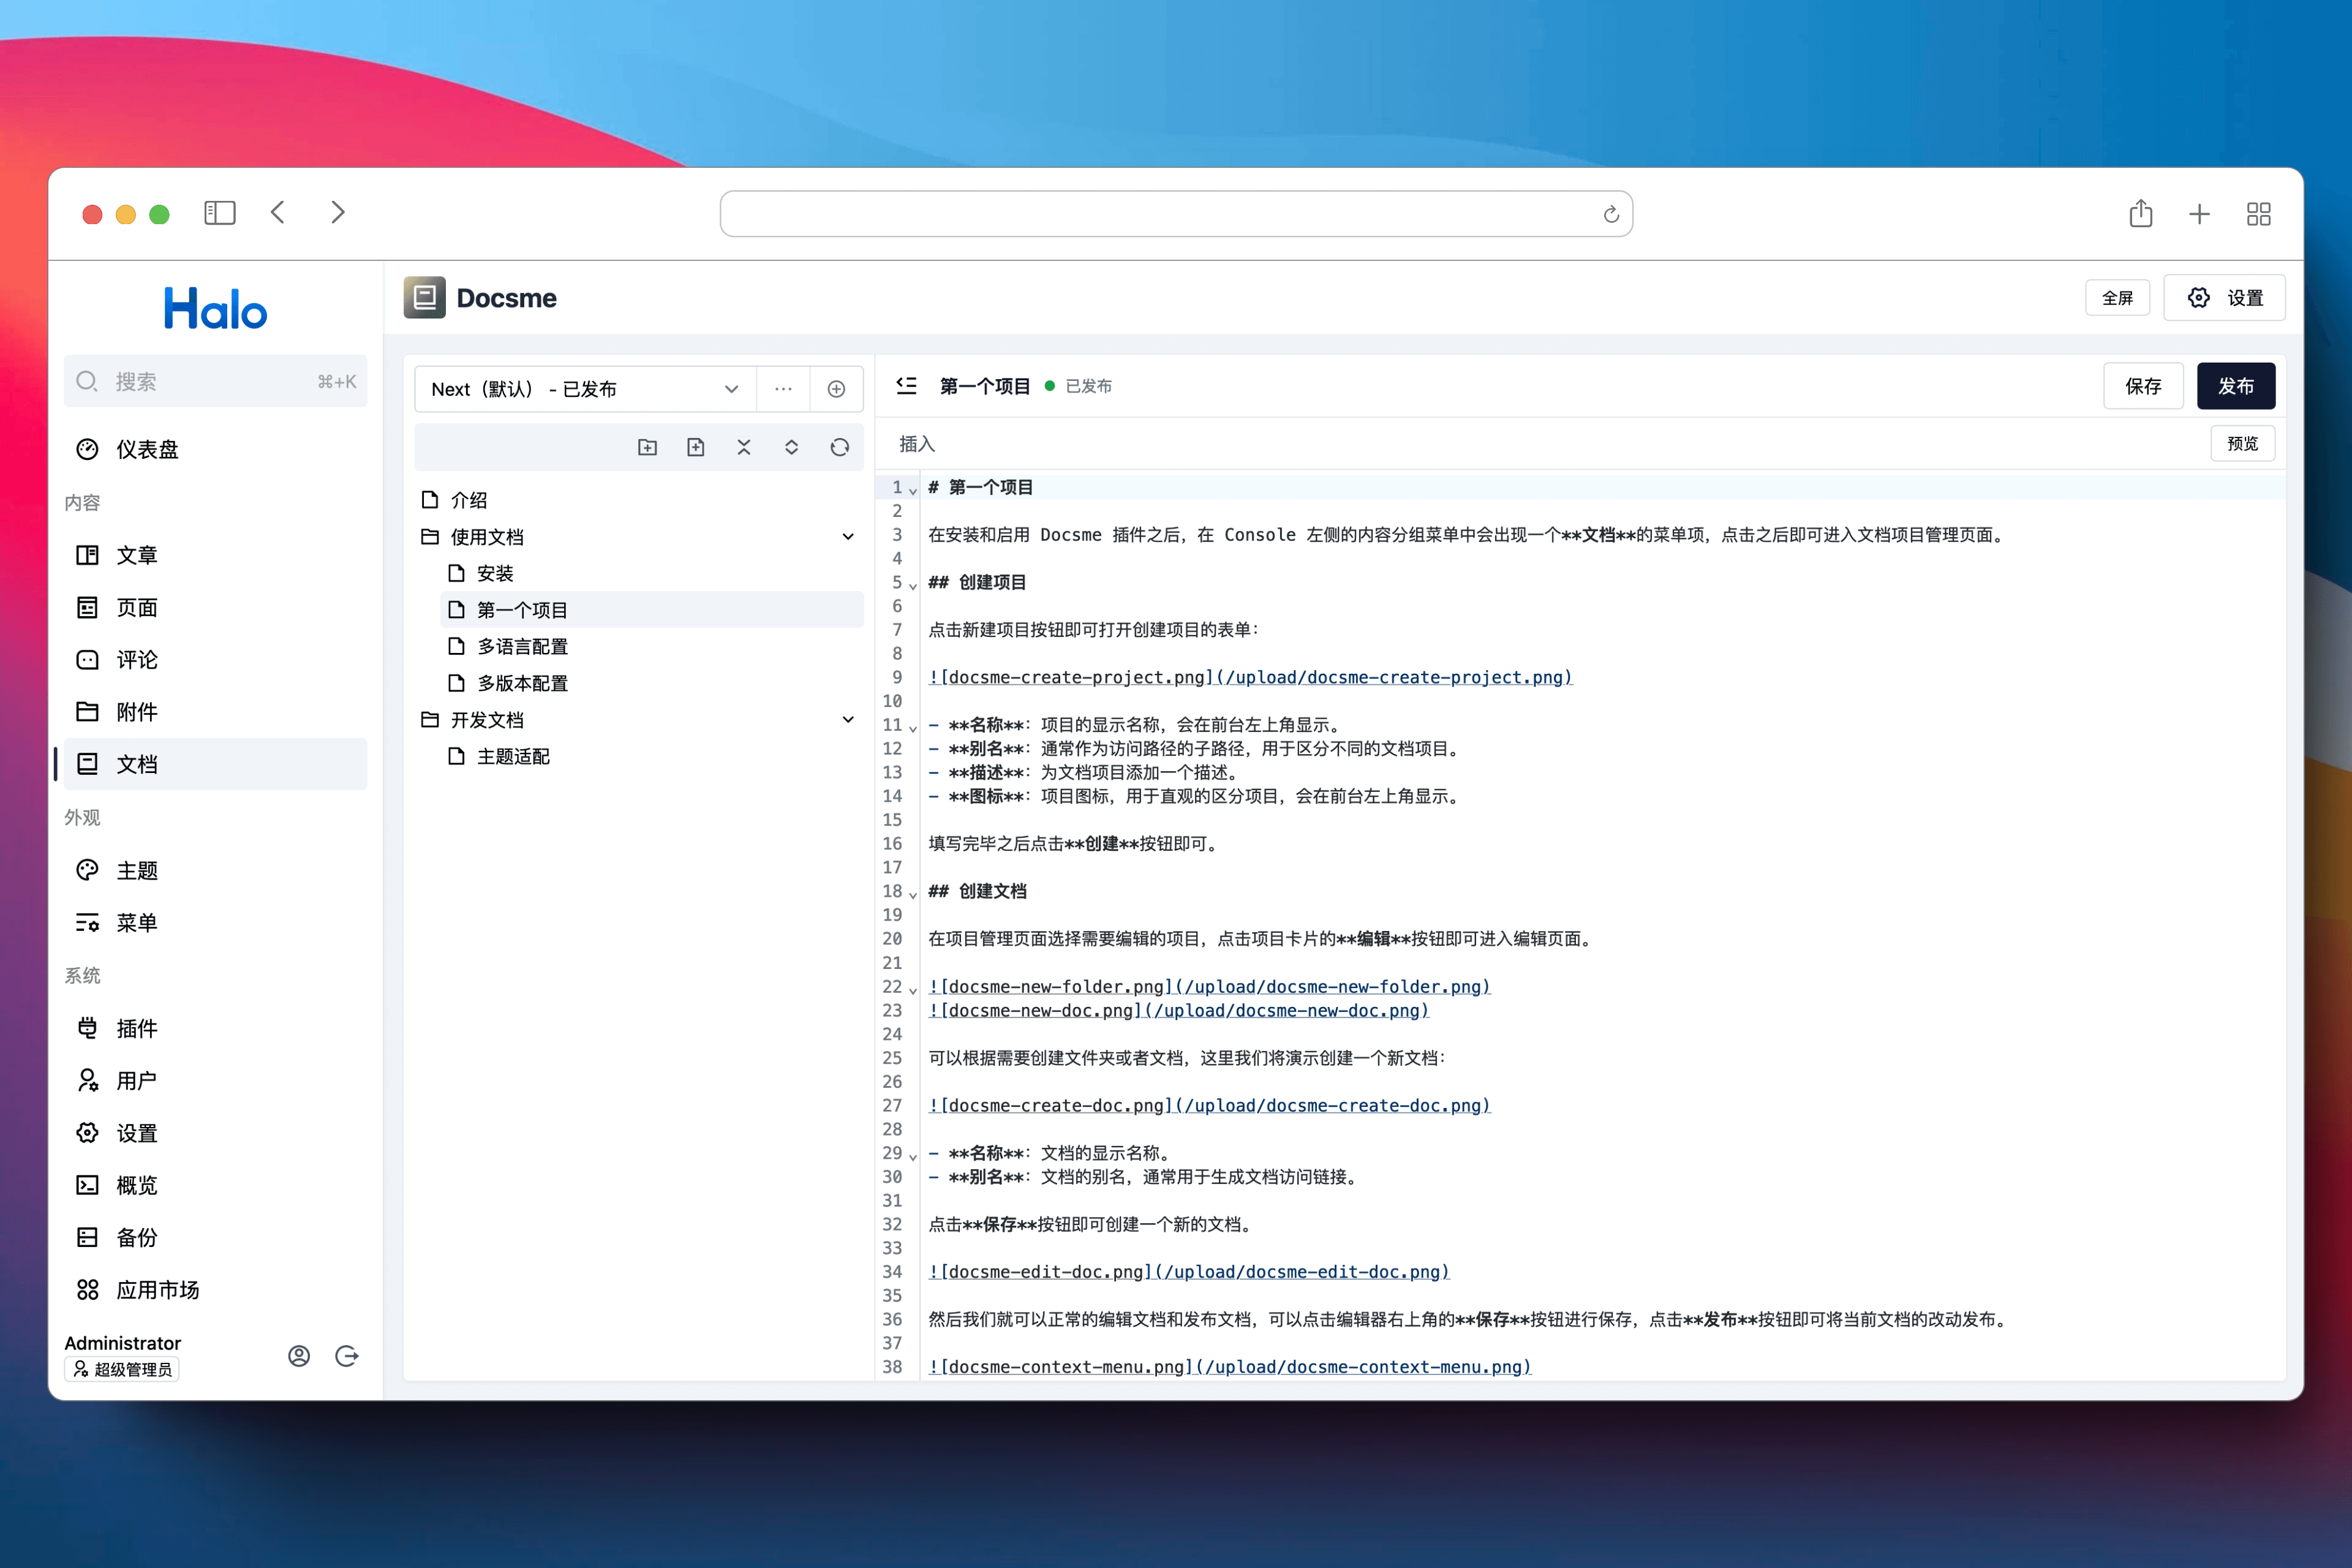Viewport: 2352px width, 1568px height.
Task: Collapse the 使用文档 folder chevron
Action: pos(848,537)
